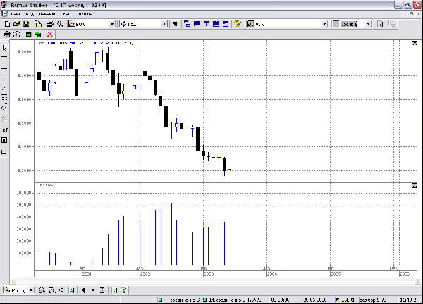Expand the ADX dropdown arrow

324,24
